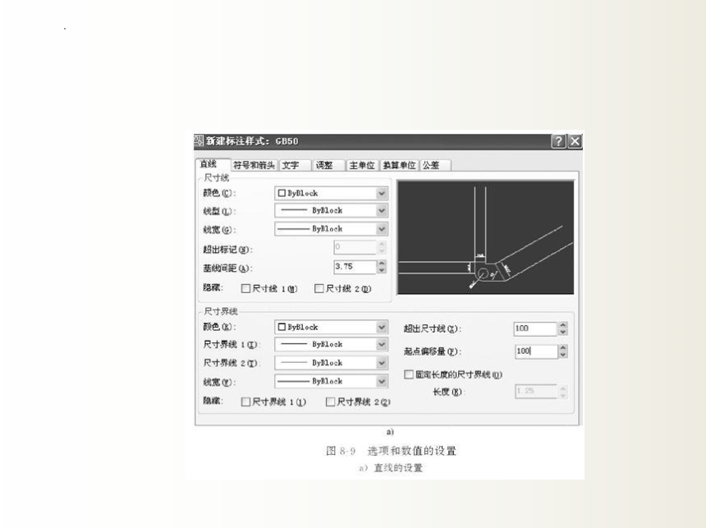706x528 pixels.
Task: Toggle hide 尺寸线 2(D) checkbox
Action: 319,288
